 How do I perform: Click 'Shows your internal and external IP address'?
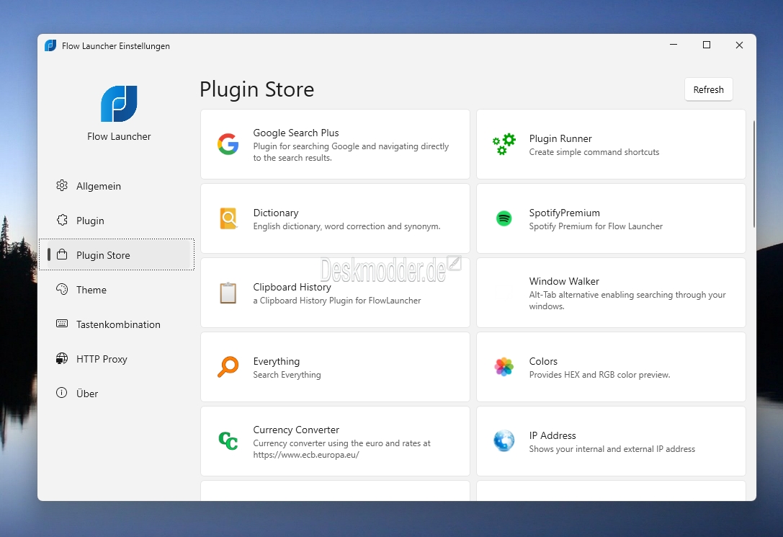(x=612, y=448)
